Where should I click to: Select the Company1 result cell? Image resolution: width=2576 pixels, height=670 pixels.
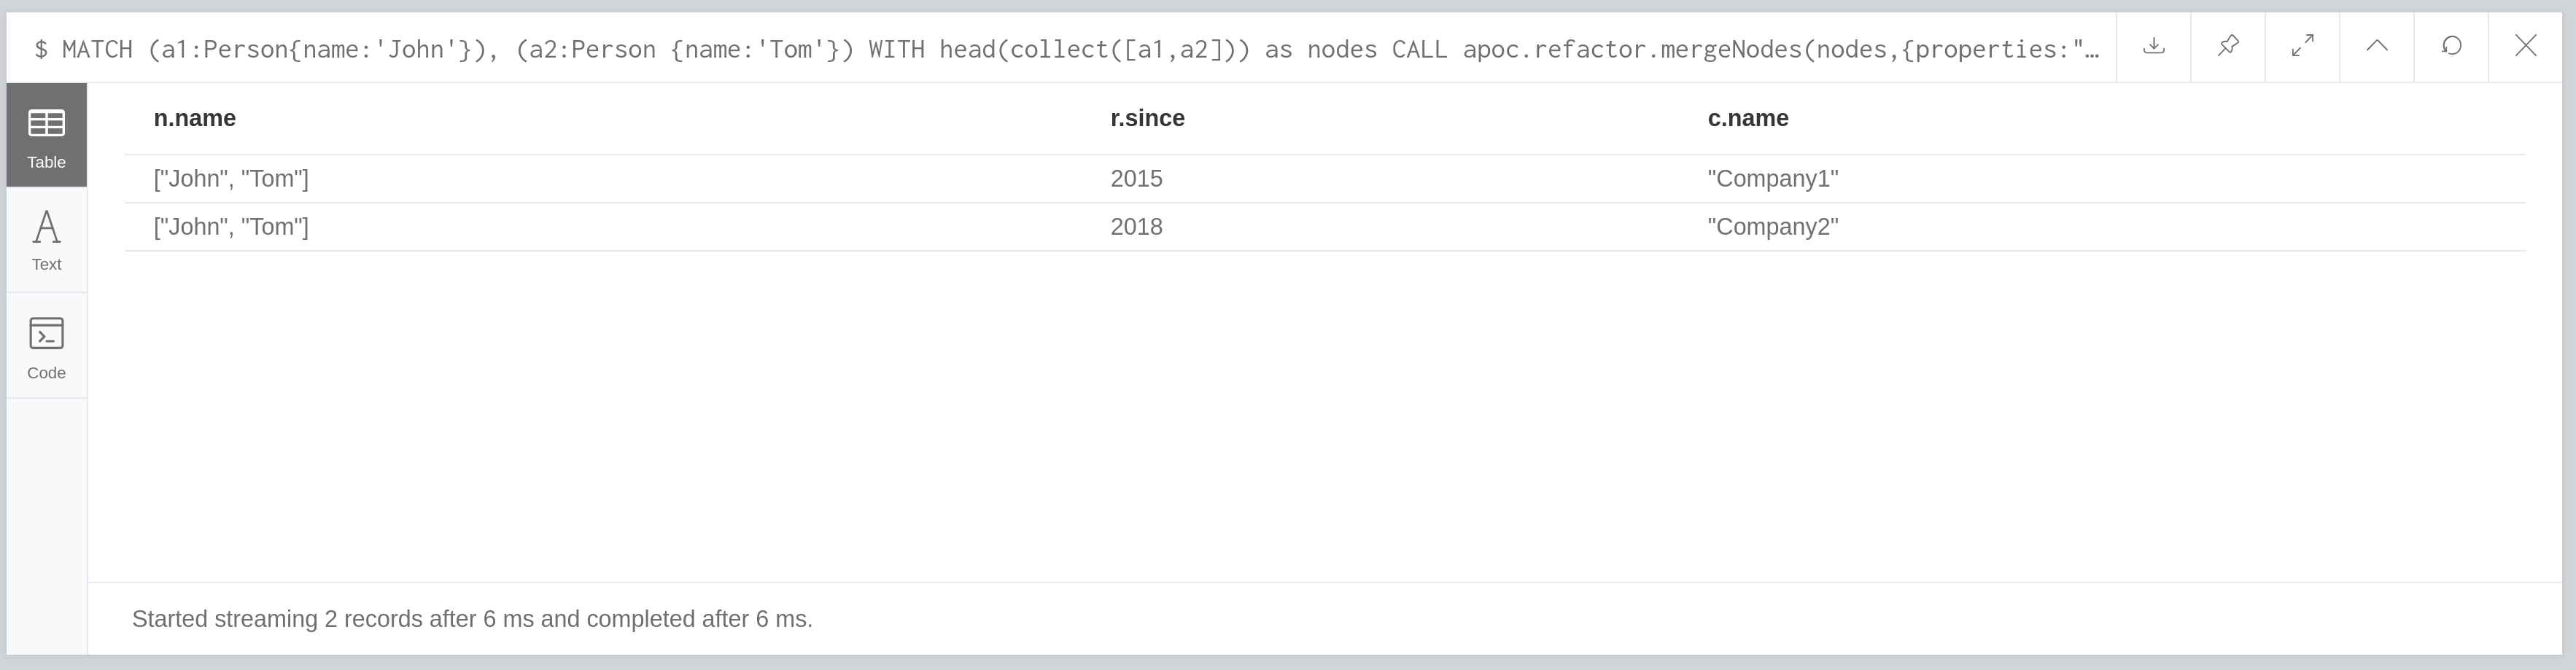pos(1773,179)
